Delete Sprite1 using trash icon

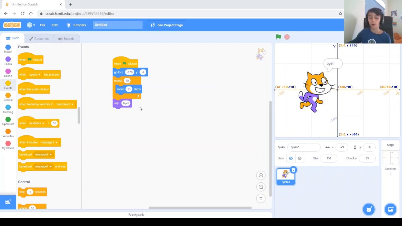tap(293, 170)
